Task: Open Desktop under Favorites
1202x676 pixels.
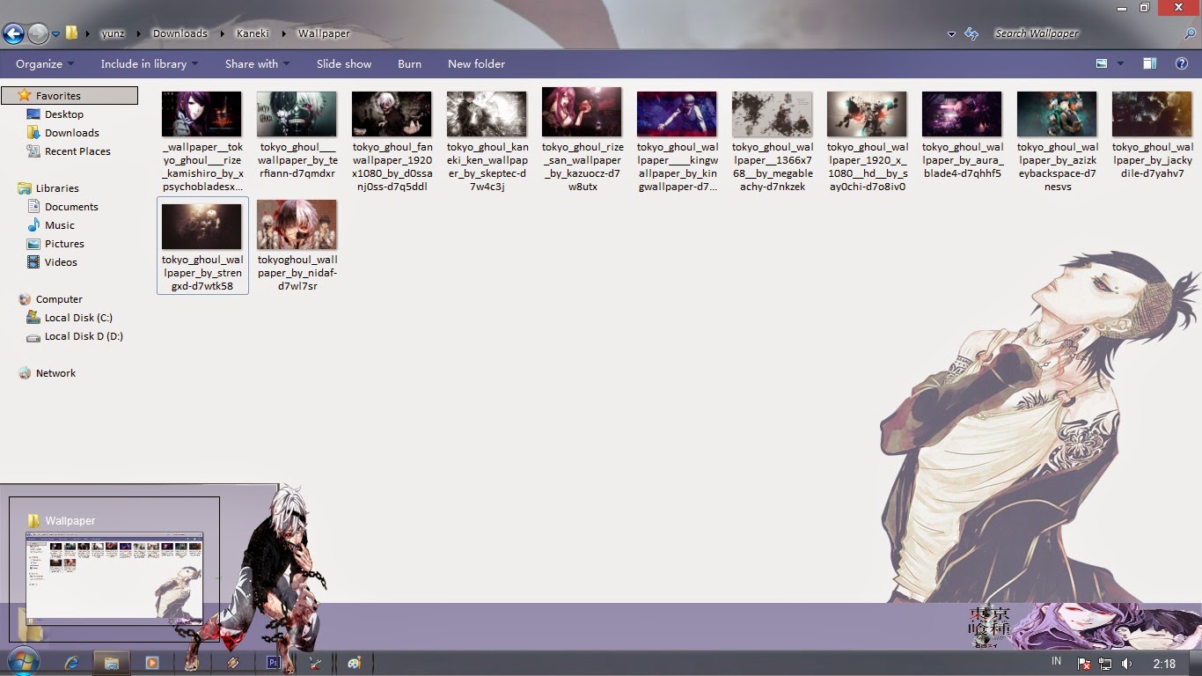Action: coord(64,114)
